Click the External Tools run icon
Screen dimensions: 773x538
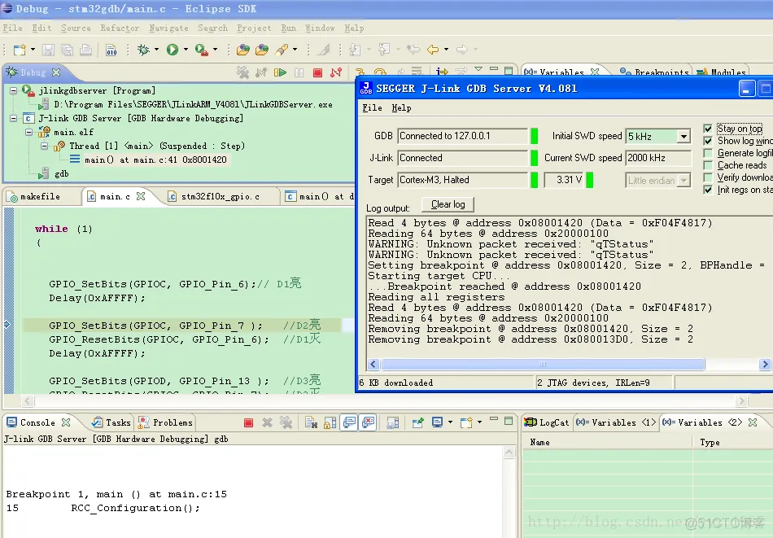coord(201,50)
